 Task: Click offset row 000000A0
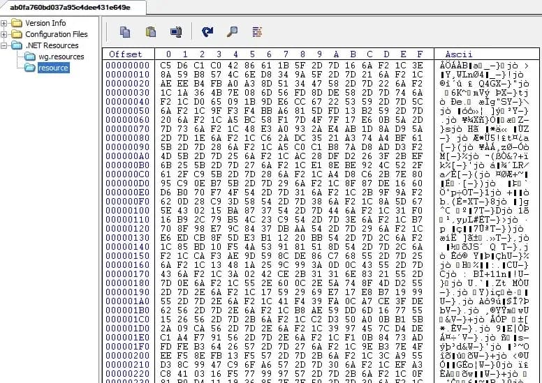pos(128,156)
